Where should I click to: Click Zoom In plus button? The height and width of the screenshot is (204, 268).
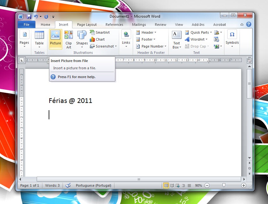click(x=244, y=185)
